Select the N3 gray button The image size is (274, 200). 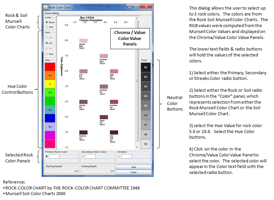146,86
